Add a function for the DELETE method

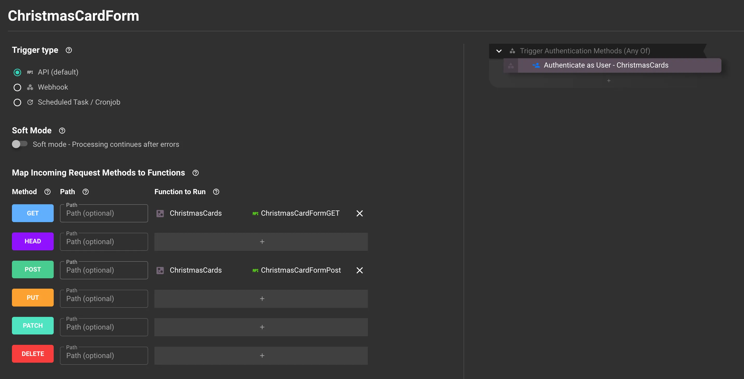[x=262, y=355]
